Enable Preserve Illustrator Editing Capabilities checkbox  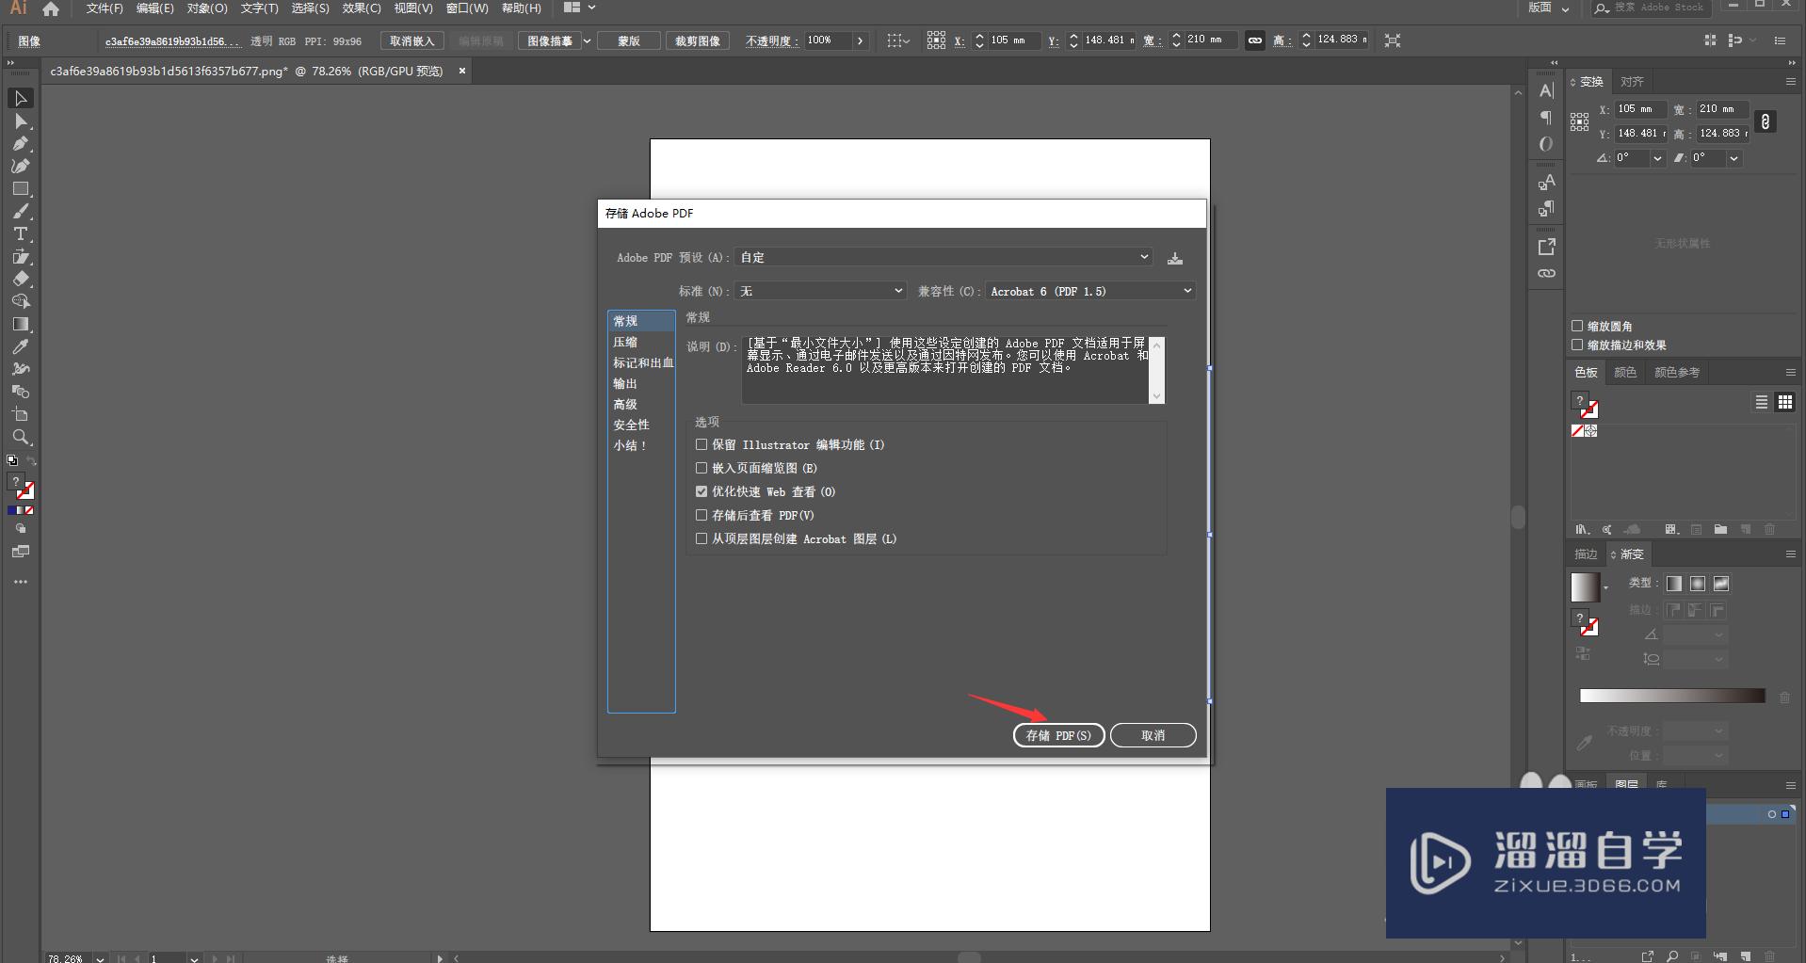pos(701,444)
